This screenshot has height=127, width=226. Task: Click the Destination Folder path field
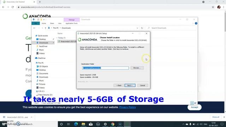[106, 68]
